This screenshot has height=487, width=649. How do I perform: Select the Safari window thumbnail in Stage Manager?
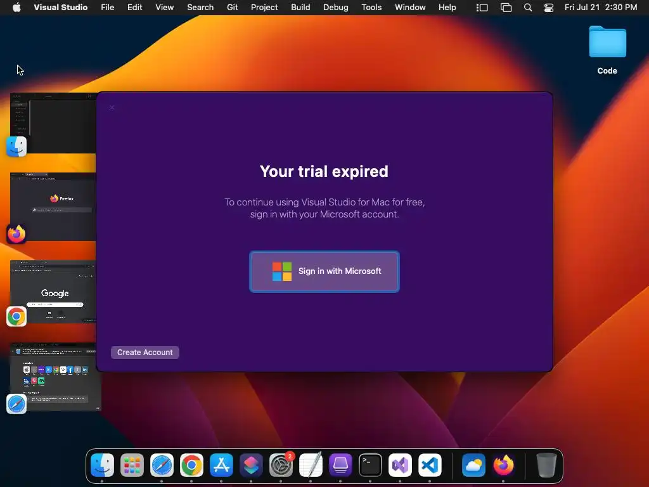(x=56, y=377)
